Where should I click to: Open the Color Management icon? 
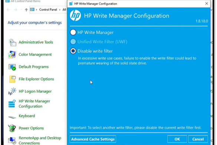point(12,54)
